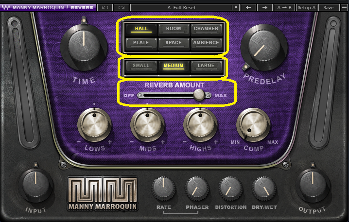Screen dimensions: 349x222
Task: Switch reverb size to LARGE
Action: [x=206, y=66]
